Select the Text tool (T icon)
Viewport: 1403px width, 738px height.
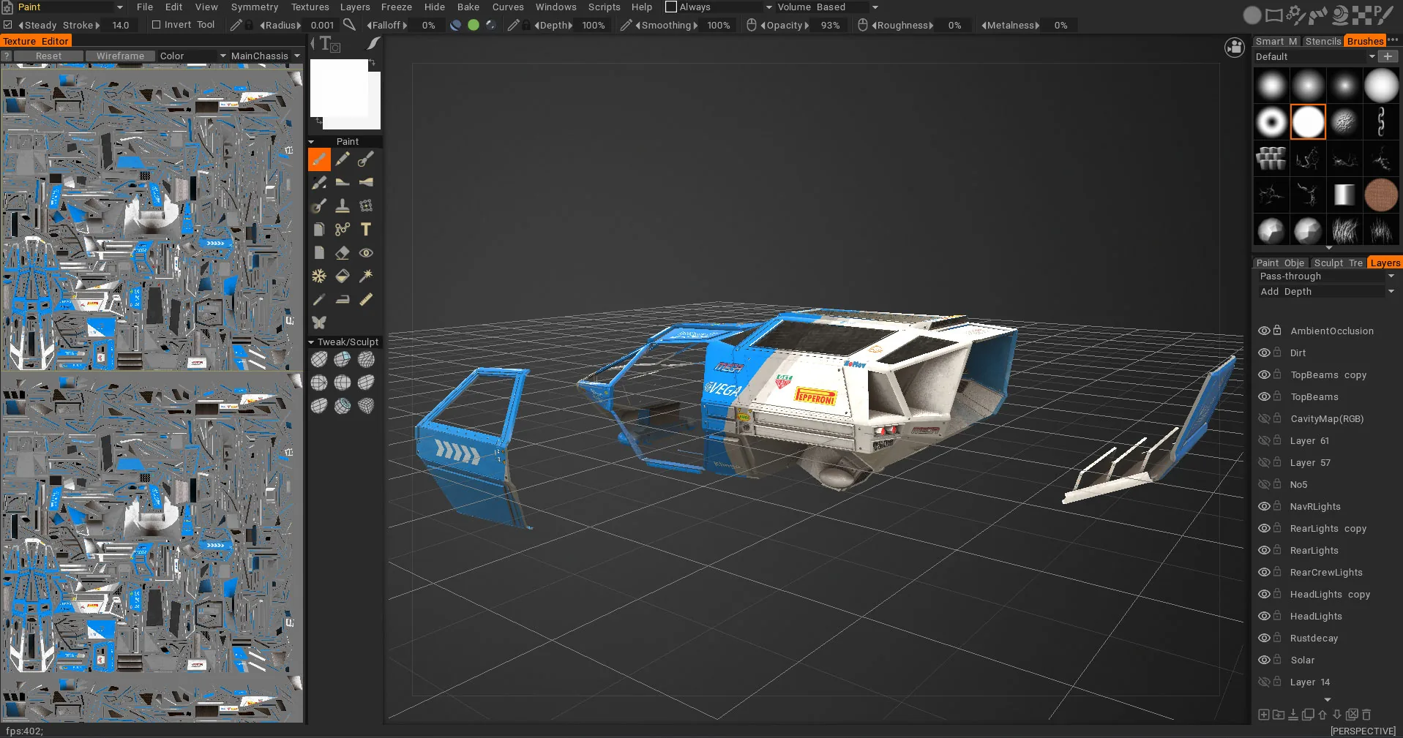pyautogui.click(x=366, y=229)
